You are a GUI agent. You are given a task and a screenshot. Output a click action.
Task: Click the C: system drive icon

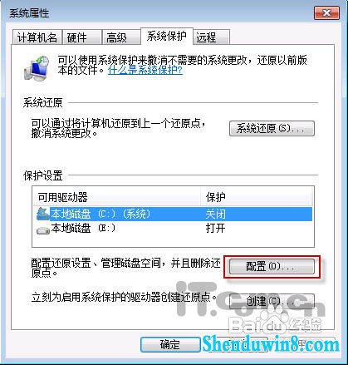coord(43,214)
